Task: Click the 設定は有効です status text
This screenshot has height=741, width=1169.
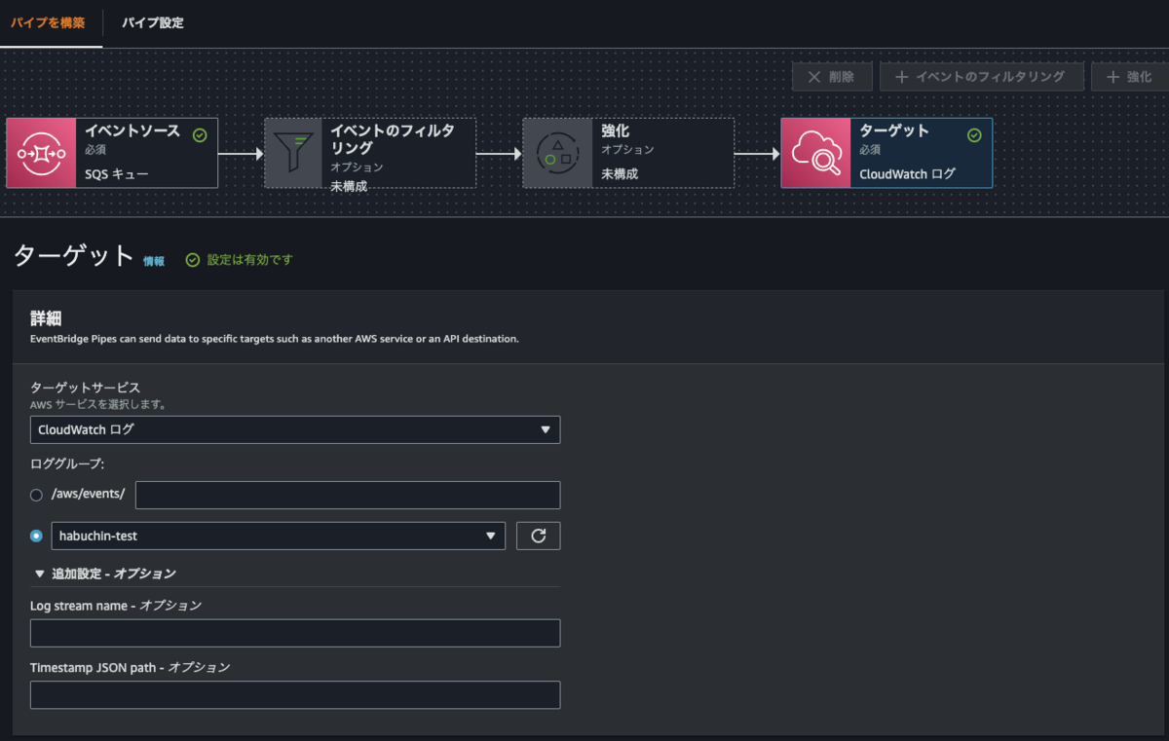Action: [x=249, y=260]
